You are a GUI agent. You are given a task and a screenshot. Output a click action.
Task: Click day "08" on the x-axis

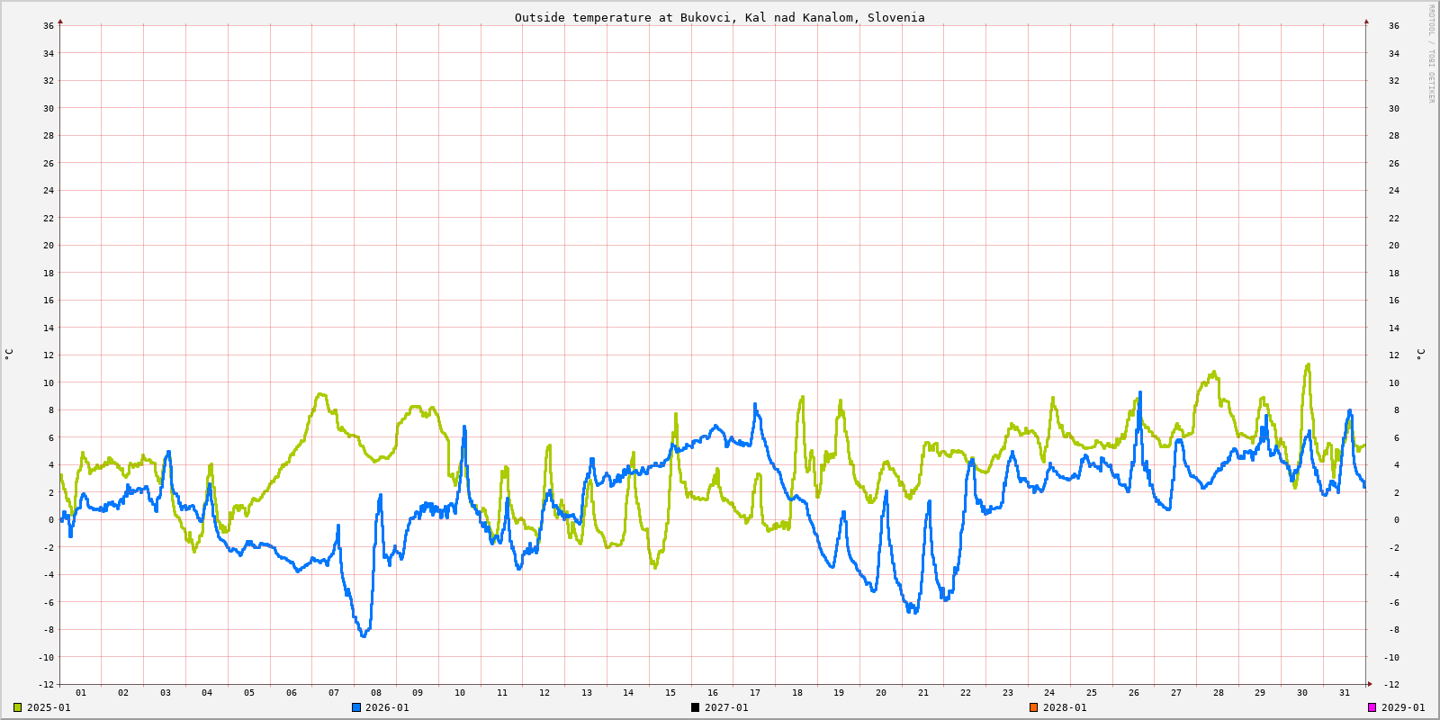[376, 693]
